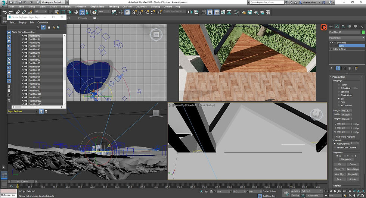Viewport: 366px width, 198px height.
Task: Click the Fit alignment button
Action: (x=339, y=164)
